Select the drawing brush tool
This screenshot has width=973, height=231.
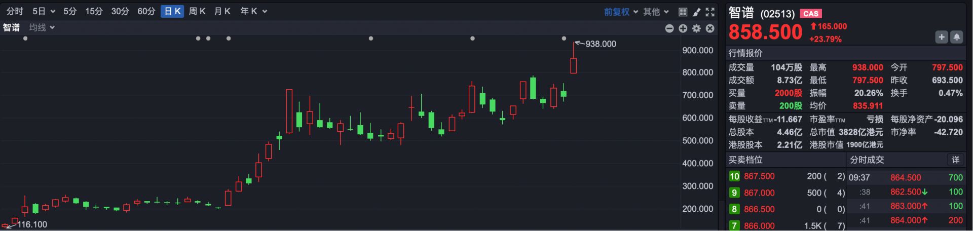697,12
